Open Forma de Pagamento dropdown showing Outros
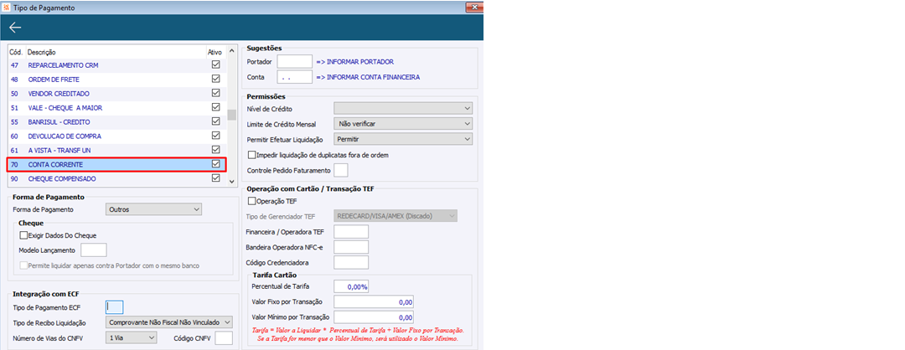 point(154,209)
